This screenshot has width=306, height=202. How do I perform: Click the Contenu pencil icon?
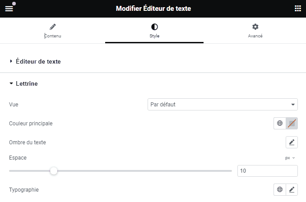[52, 27]
